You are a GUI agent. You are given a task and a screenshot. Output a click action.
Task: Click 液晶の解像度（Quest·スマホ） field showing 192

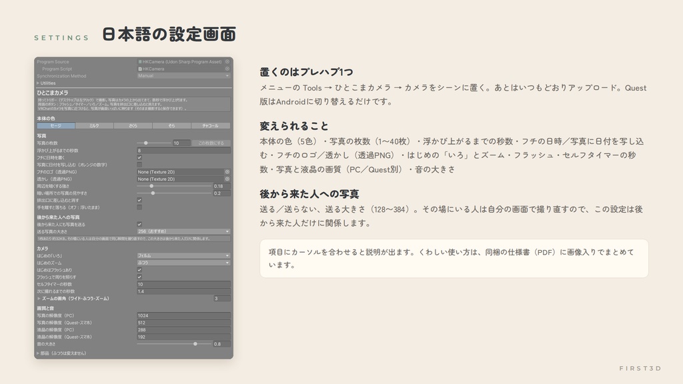pos(183,337)
